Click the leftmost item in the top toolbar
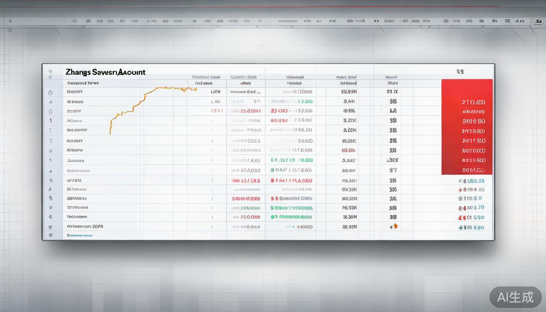The height and width of the screenshot is (312, 546). point(10,21)
